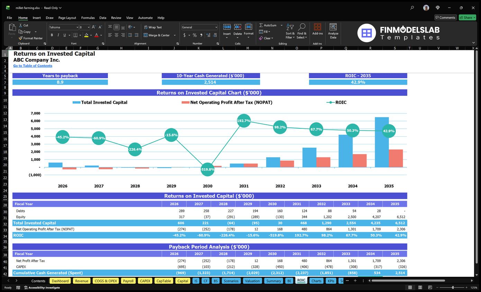
Task: Switch to the Valuation sheet tab
Action: [x=252, y=281]
